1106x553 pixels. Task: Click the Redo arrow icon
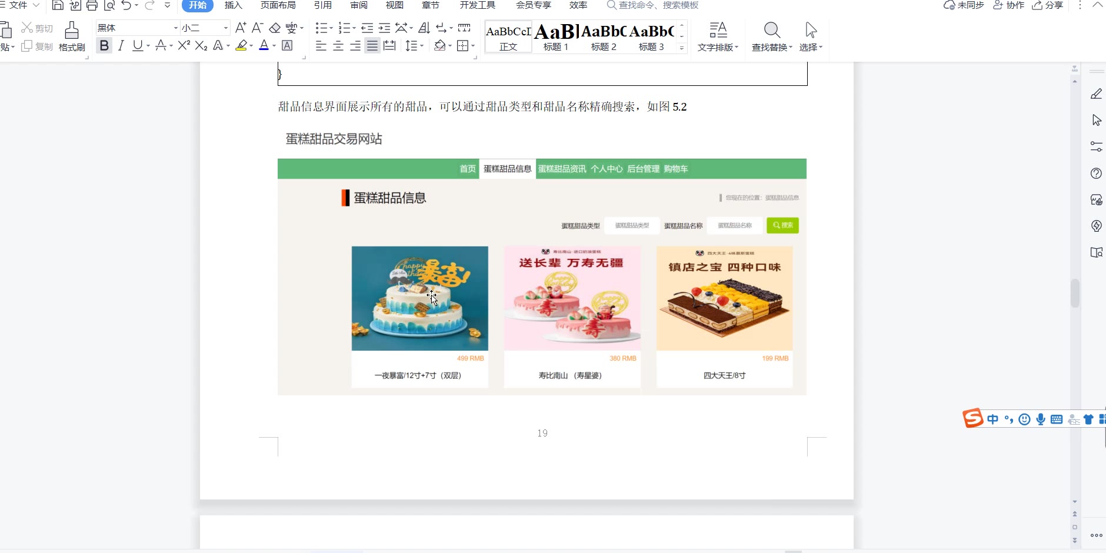pyautogui.click(x=149, y=5)
